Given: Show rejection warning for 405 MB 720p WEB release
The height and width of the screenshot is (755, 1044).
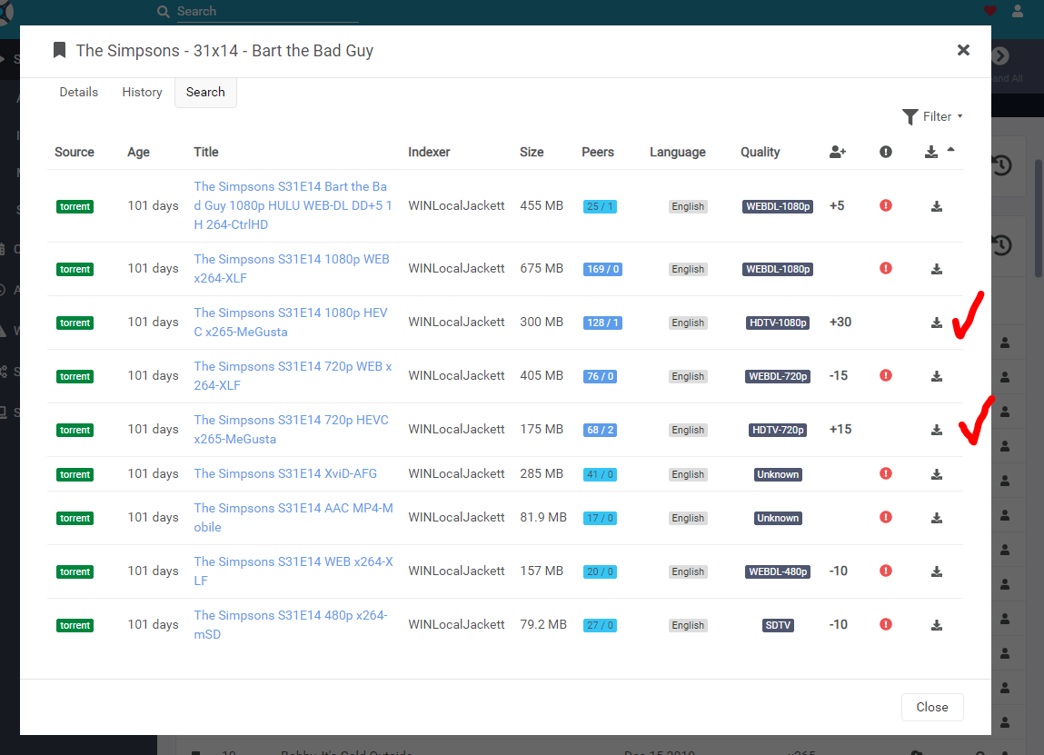Looking at the screenshot, I should tap(886, 375).
